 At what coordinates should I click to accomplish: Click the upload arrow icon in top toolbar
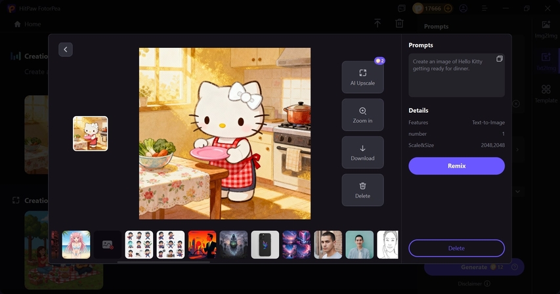coord(377,24)
